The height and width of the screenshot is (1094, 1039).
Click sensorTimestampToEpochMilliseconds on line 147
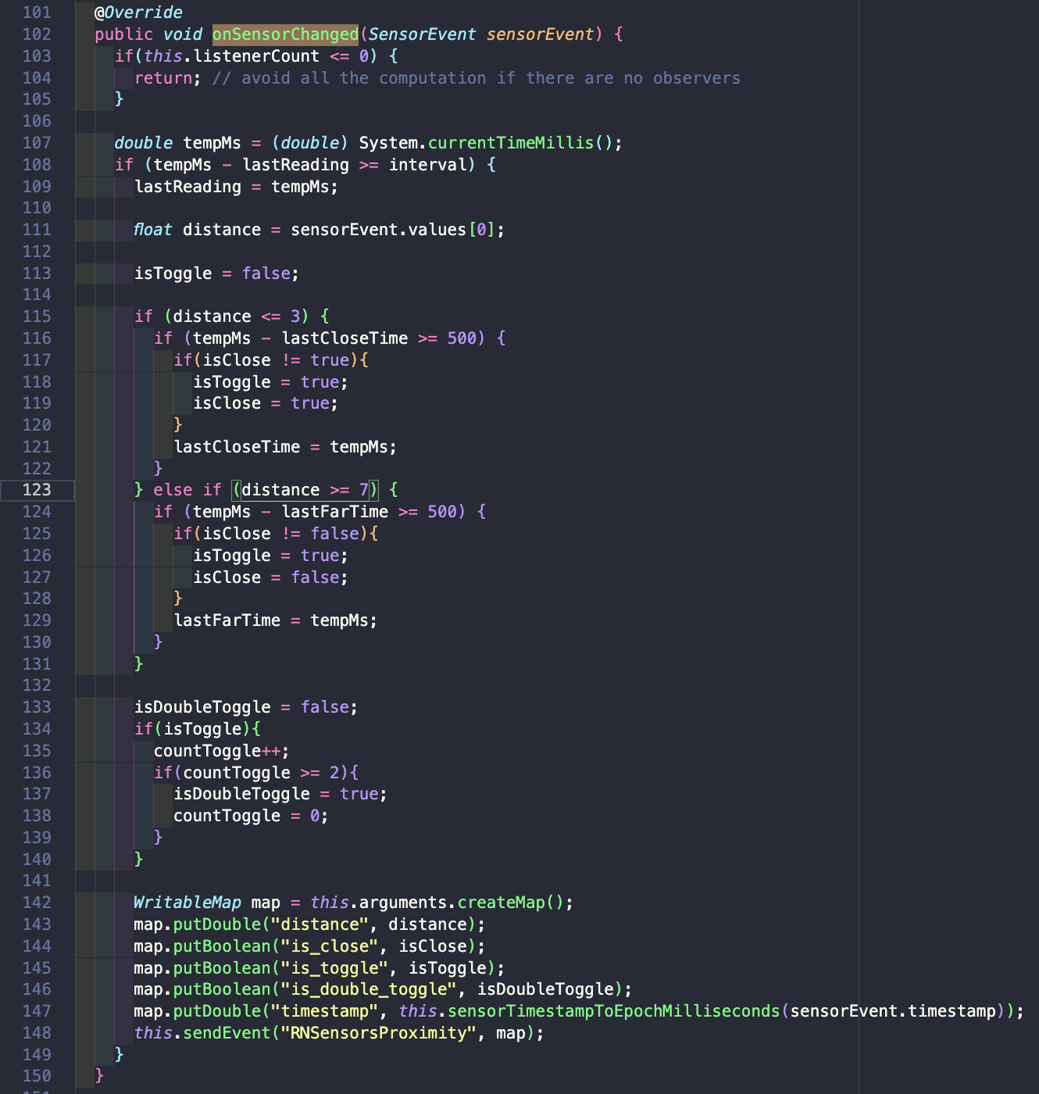pyautogui.click(x=614, y=1011)
